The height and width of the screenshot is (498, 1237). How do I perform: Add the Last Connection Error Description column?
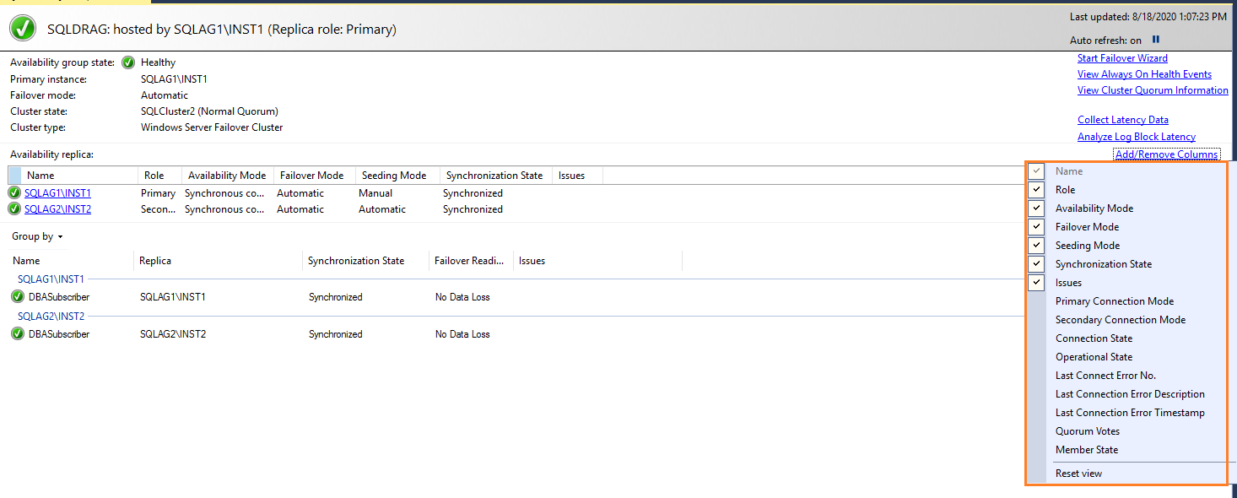pos(1130,394)
